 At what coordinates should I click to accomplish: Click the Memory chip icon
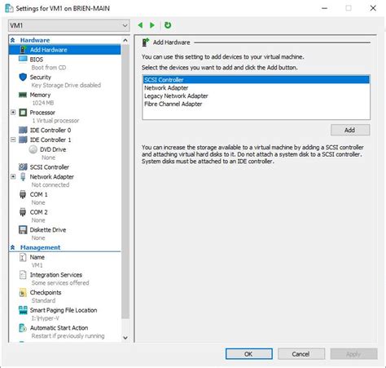point(23,95)
